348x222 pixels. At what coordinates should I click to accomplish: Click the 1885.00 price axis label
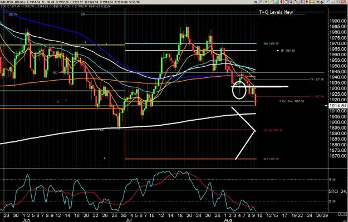point(338,139)
